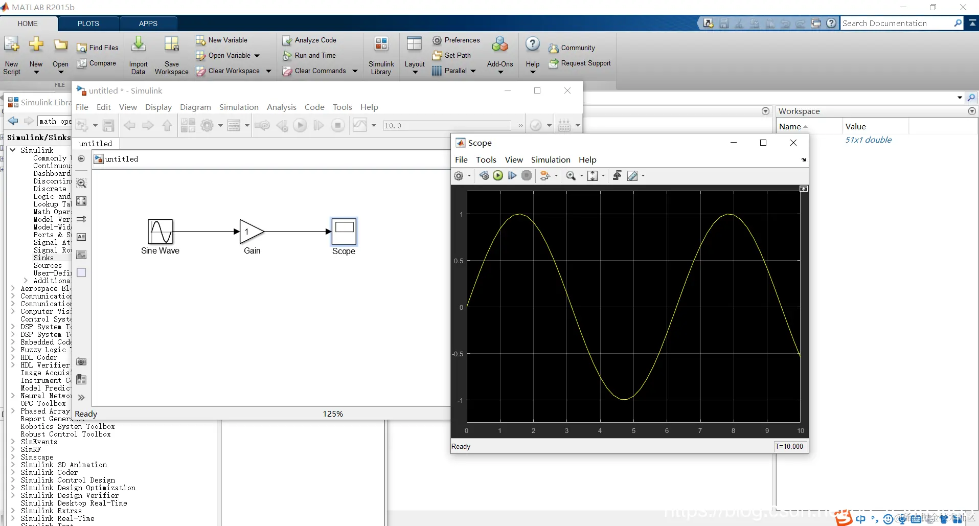Open MATLAB Preferences

coord(456,40)
